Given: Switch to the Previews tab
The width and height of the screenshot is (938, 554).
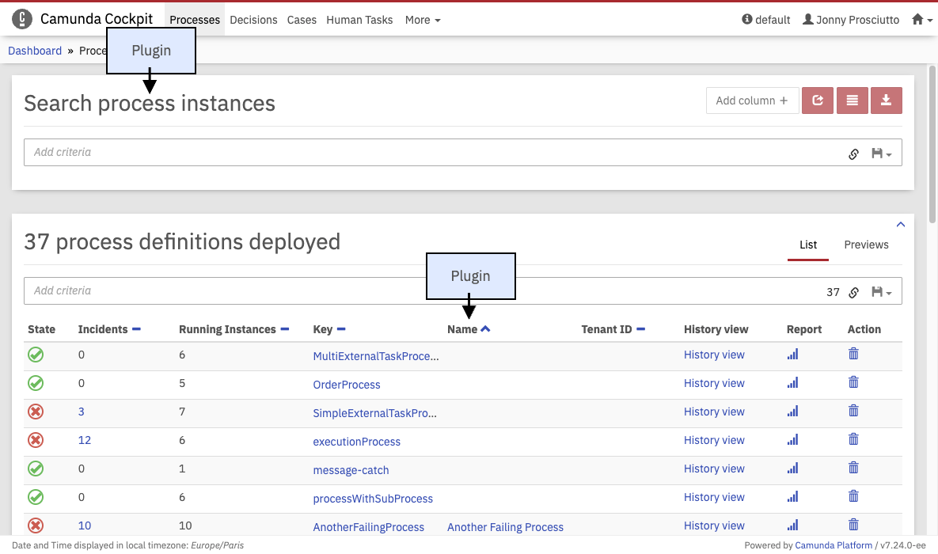Looking at the screenshot, I should pos(866,245).
